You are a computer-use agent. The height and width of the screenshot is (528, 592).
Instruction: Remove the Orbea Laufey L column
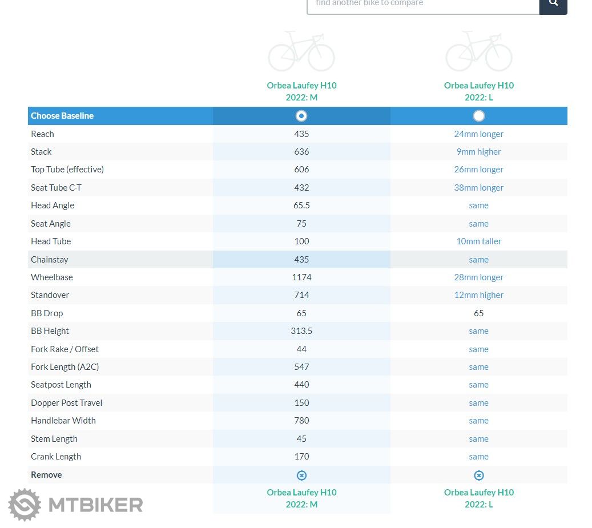(478, 475)
